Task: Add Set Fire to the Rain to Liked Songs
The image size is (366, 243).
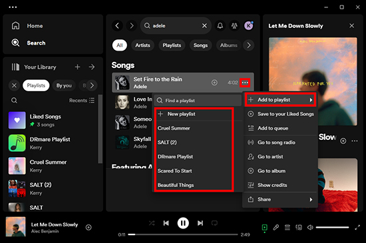Action: point(214,83)
